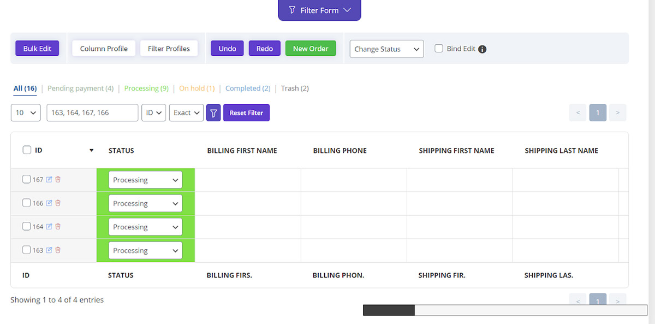Check the box for order 164
Image resolution: width=655 pixels, height=324 pixels.
26,226
